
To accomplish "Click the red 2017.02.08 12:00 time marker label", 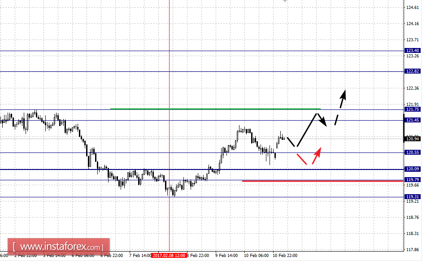I will pyautogui.click(x=169, y=255).
